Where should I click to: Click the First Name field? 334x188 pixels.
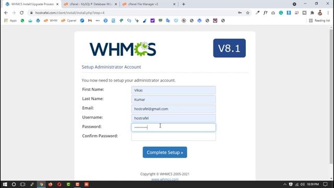(173, 90)
